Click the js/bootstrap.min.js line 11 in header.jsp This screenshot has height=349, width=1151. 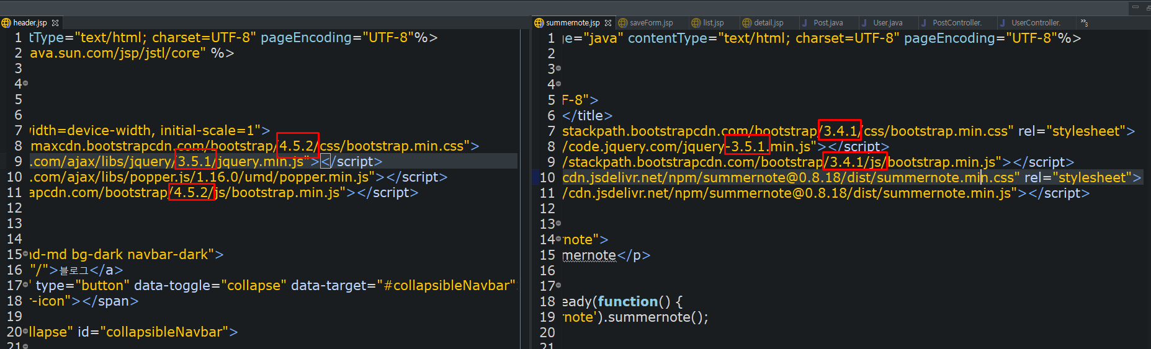[224, 193]
